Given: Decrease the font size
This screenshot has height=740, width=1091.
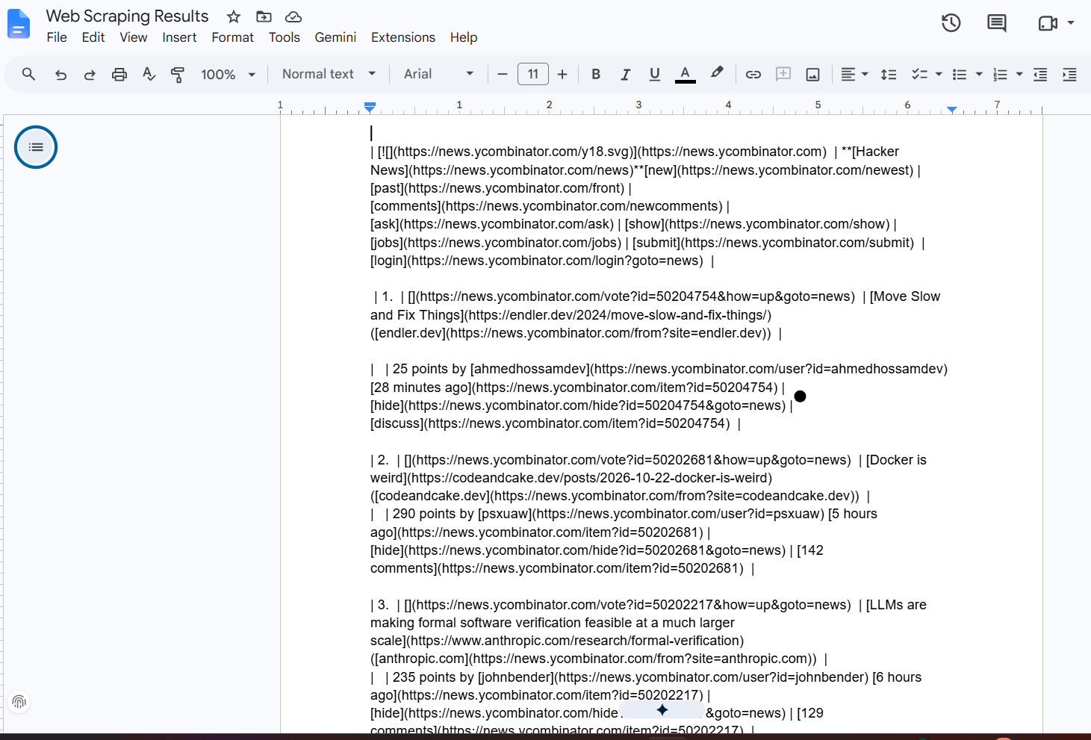Looking at the screenshot, I should coord(503,74).
